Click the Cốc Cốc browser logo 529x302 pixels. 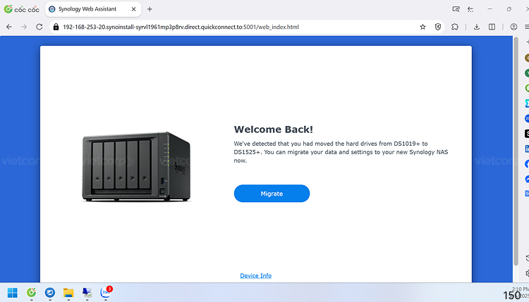pyautogui.click(x=20, y=9)
